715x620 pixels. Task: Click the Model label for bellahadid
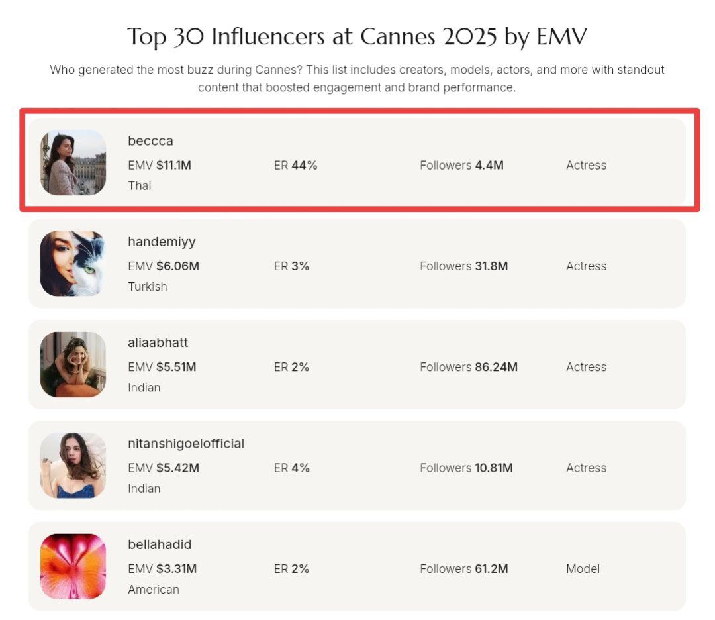pyautogui.click(x=583, y=569)
